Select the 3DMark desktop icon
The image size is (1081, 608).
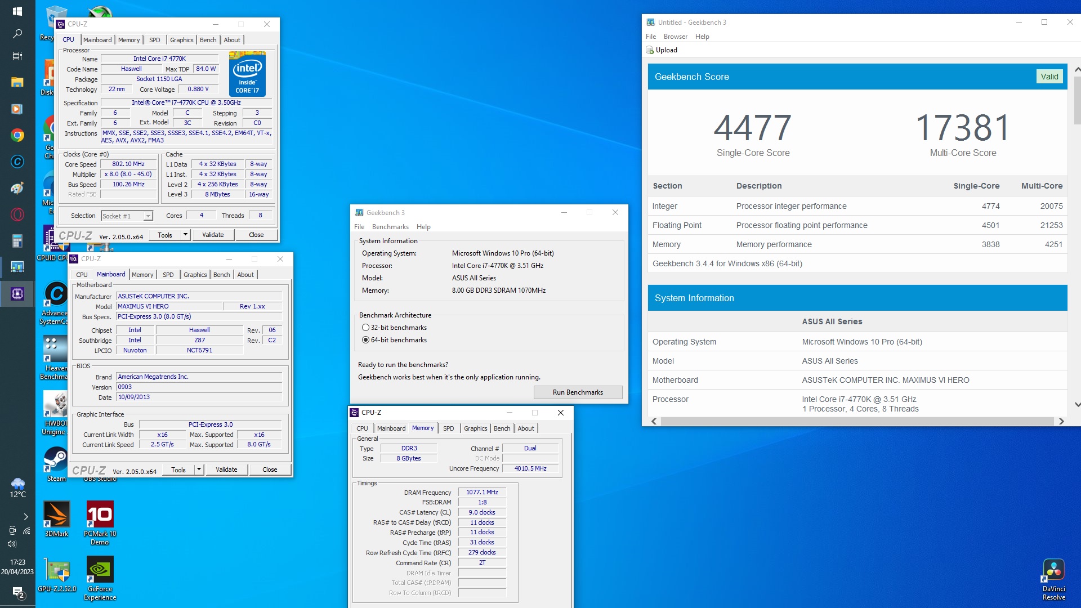click(x=56, y=518)
